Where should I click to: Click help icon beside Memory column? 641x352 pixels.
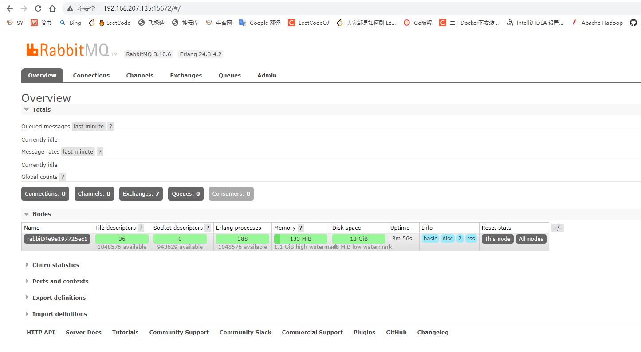[x=301, y=228]
